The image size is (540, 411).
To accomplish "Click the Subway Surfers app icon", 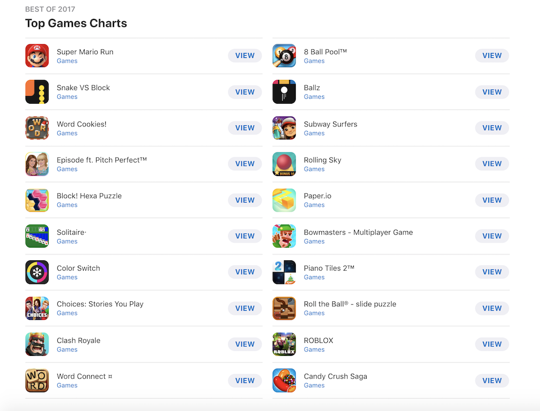I will (284, 128).
